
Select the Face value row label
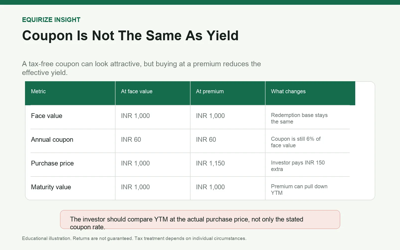click(x=46, y=116)
